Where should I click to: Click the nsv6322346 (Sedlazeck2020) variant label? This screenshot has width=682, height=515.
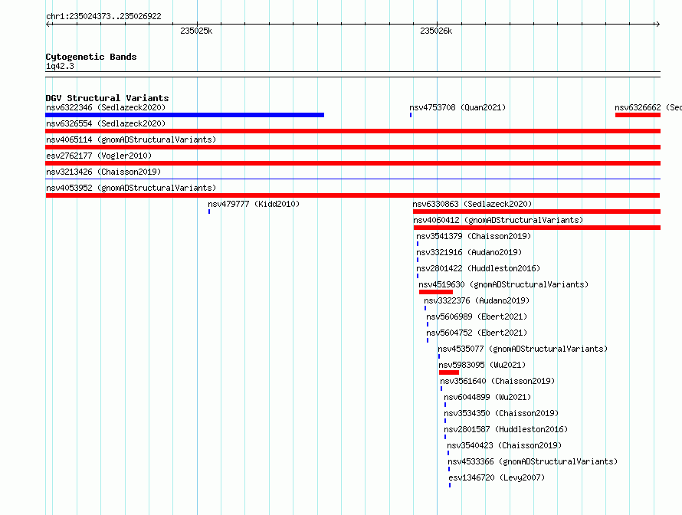click(106, 107)
